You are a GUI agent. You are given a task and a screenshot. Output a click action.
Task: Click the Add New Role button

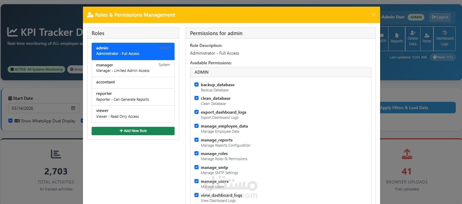[x=133, y=131]
